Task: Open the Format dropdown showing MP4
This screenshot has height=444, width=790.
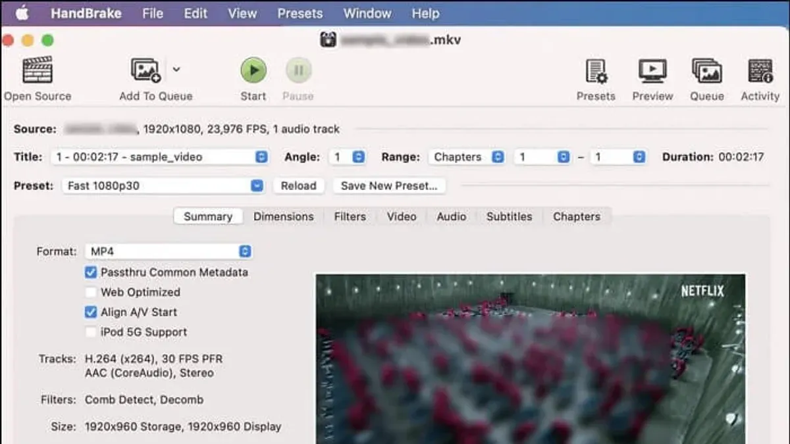Action: click(169, 251)
